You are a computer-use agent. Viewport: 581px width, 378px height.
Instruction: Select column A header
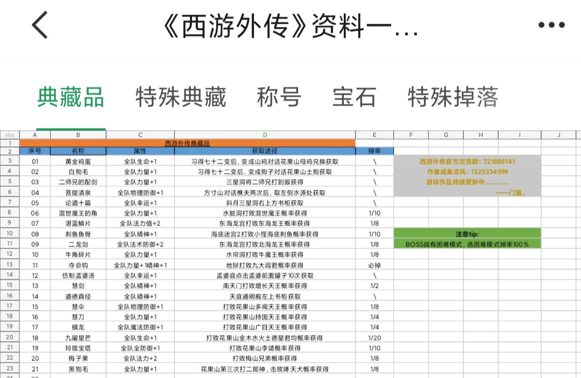(35, 135)
